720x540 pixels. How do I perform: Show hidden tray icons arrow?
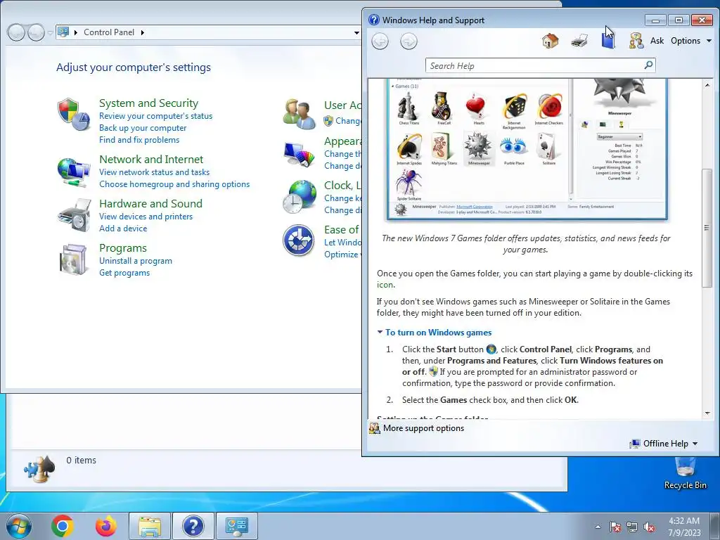pyautogui.click(x=598, y=527)
